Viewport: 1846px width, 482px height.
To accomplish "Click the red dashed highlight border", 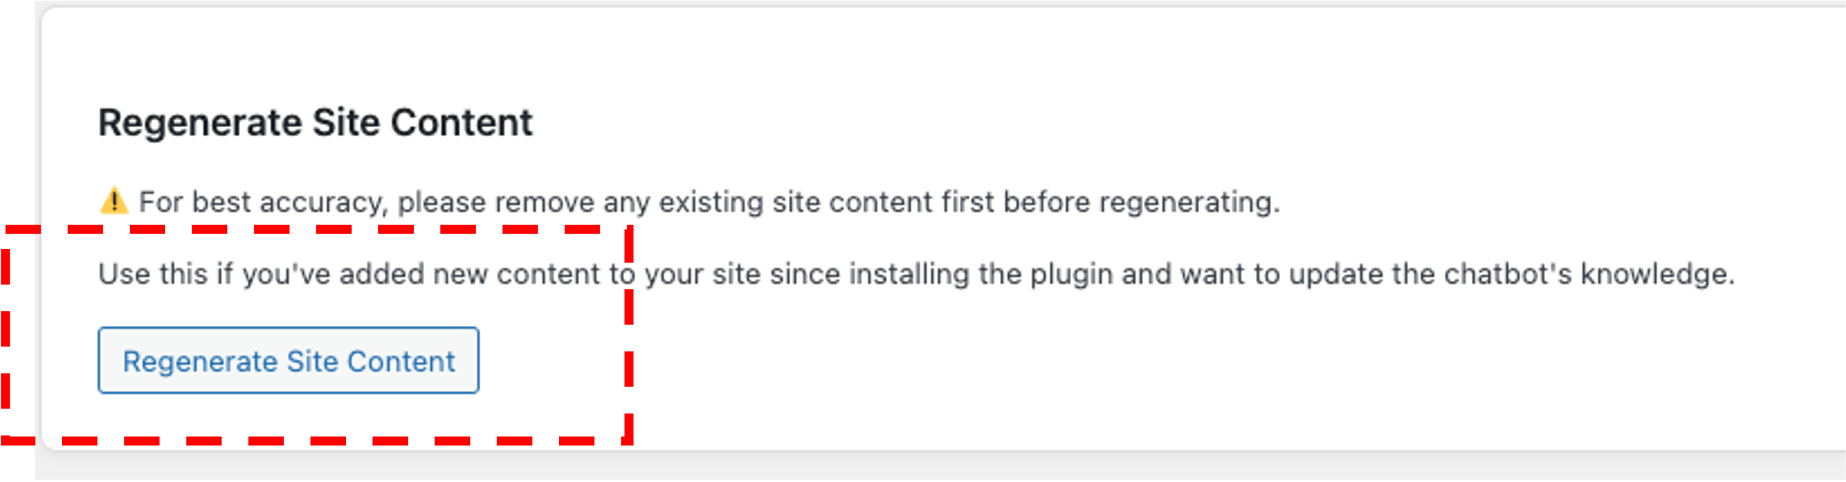I will point(629,337).
